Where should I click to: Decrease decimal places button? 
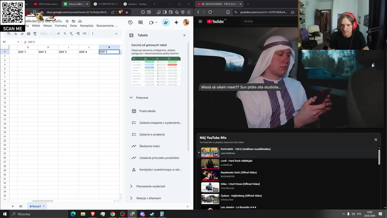click(x=71, y=34)
